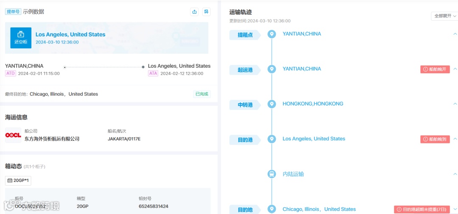Click the 目的港超期未提重(7日) warning tag
The height and width of the screenshot is (214, 458).
pos(422,209)
